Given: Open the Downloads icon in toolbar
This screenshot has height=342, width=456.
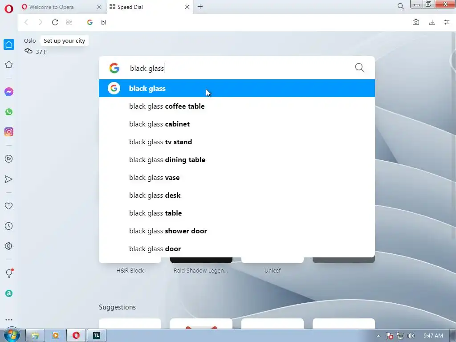Looking at the screenshot, I should click(432, 22).
